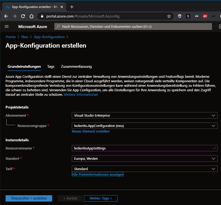Expand the Standort dropdown
Image resolution: width=221 pixels, height=205 pixels.
pos(145,158)
